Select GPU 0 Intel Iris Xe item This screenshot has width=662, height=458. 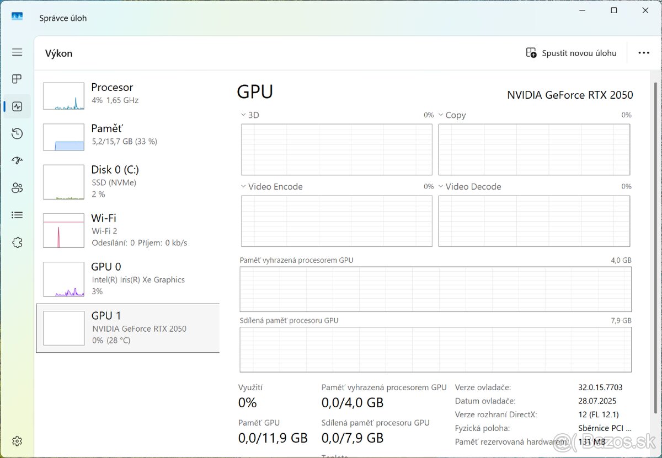point(127,280)
